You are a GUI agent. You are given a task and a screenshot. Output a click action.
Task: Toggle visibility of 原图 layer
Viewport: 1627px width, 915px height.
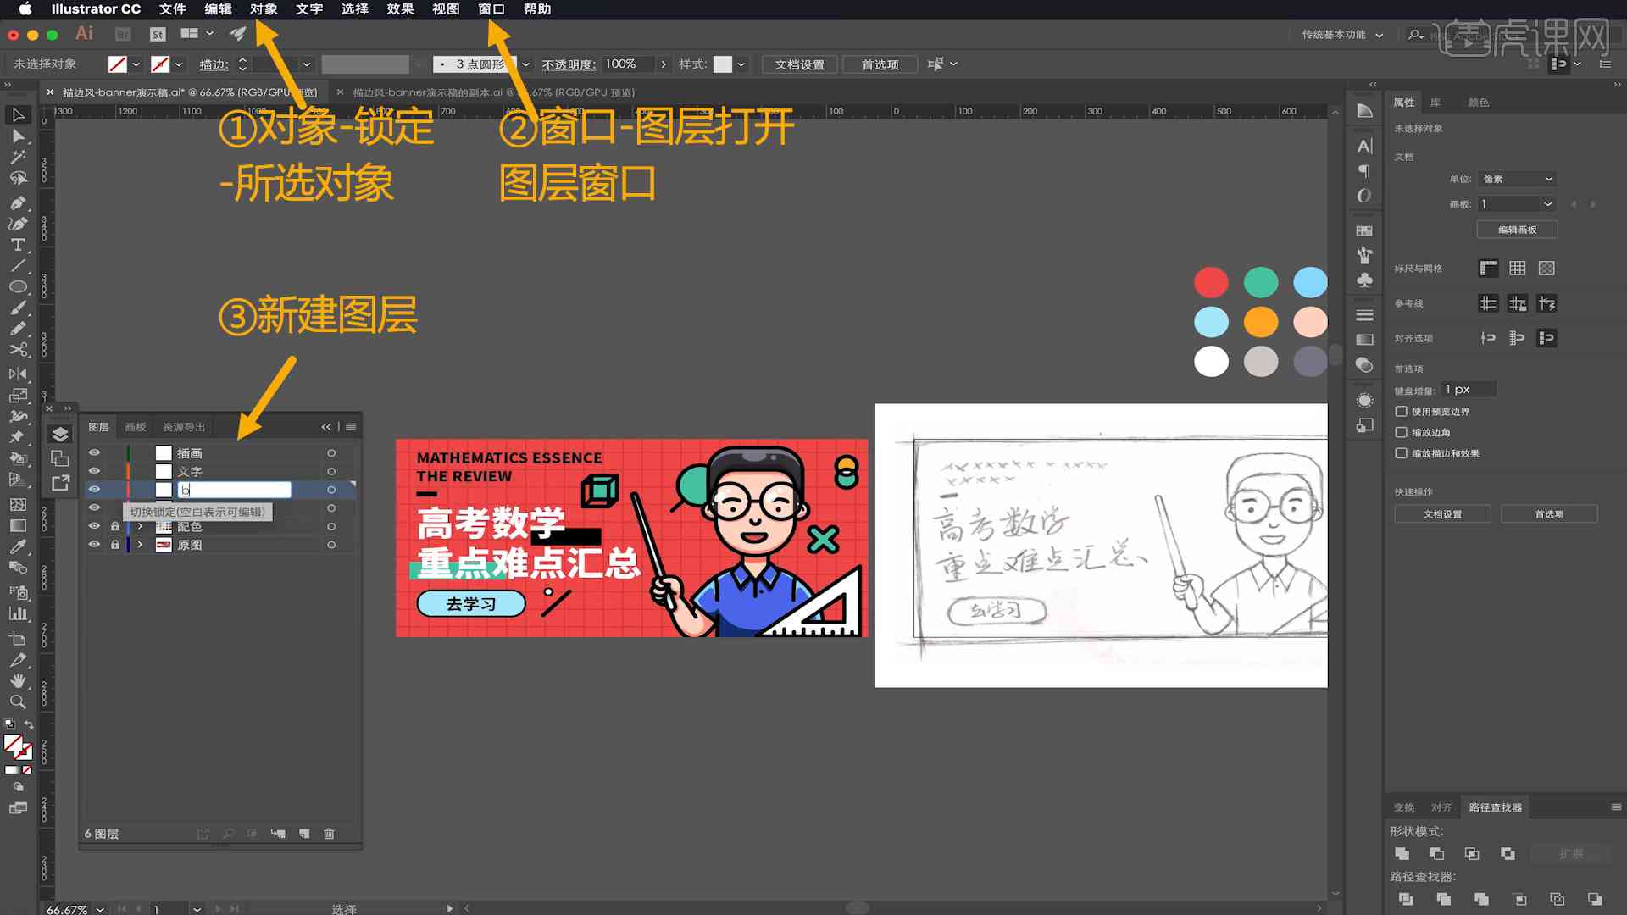click(95, 544)
